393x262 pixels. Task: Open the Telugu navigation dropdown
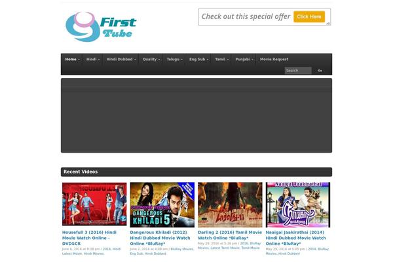pyautogui.click(x=174, y=60)
